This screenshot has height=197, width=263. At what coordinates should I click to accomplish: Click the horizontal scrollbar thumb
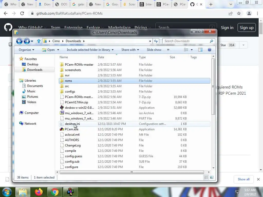(132, 172)
